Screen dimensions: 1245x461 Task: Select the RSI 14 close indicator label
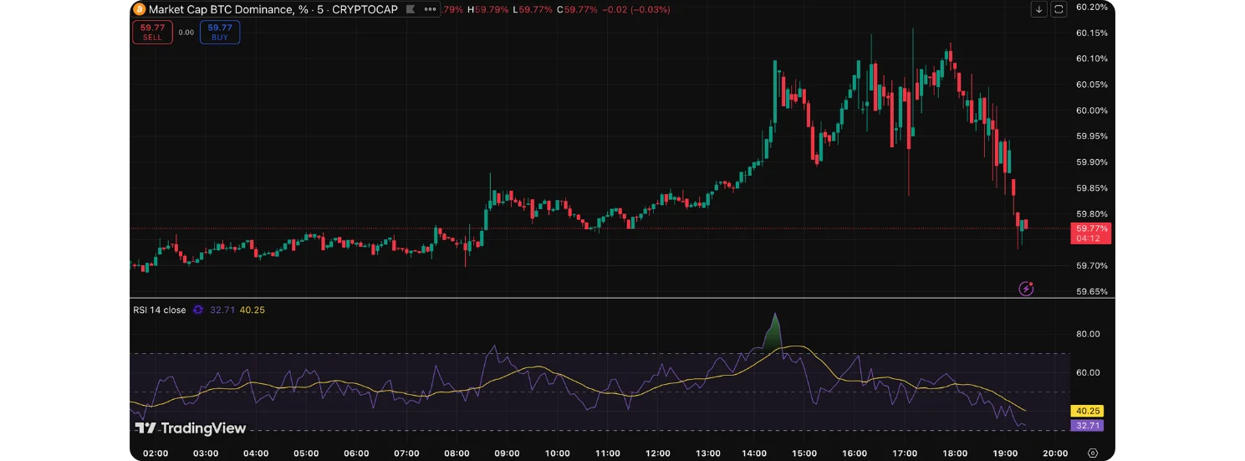pyautogui.click(x=160, y=310)
